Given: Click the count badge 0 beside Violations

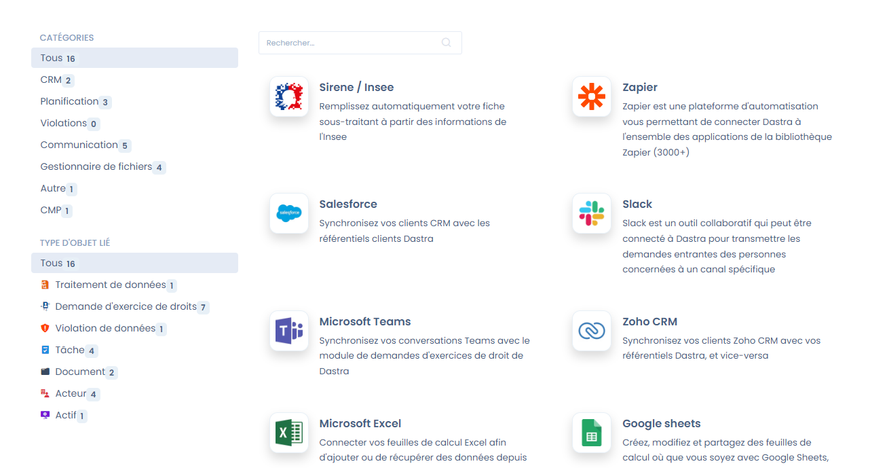Looking at the screenshot, I should coord(94,124).
